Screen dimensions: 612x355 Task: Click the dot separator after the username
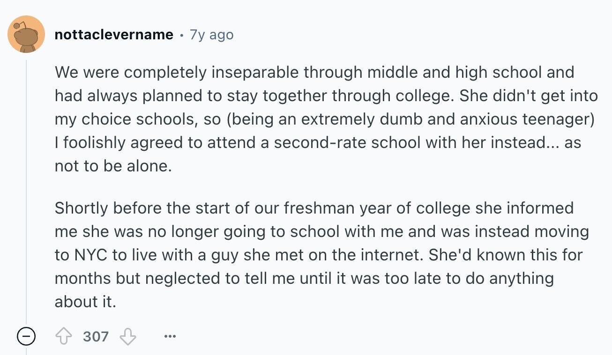[181, 35]
